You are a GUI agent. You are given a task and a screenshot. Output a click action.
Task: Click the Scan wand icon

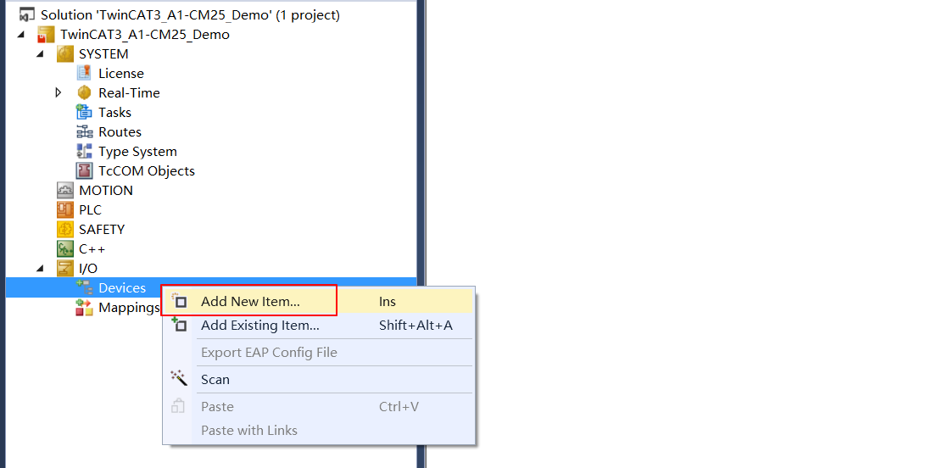[179, 378]
